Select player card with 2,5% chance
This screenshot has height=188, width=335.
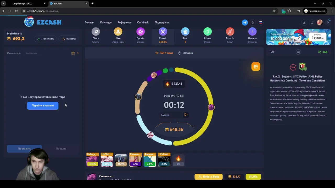pyautogui.click(x=150, y=160)
